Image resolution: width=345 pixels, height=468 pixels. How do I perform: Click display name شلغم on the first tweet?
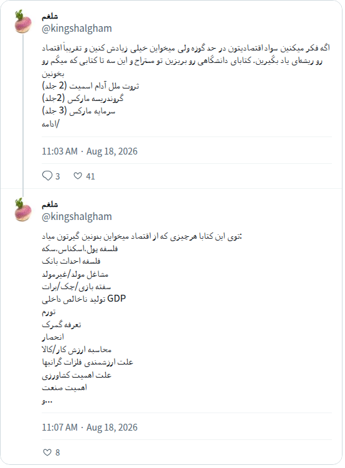(50, 16)
